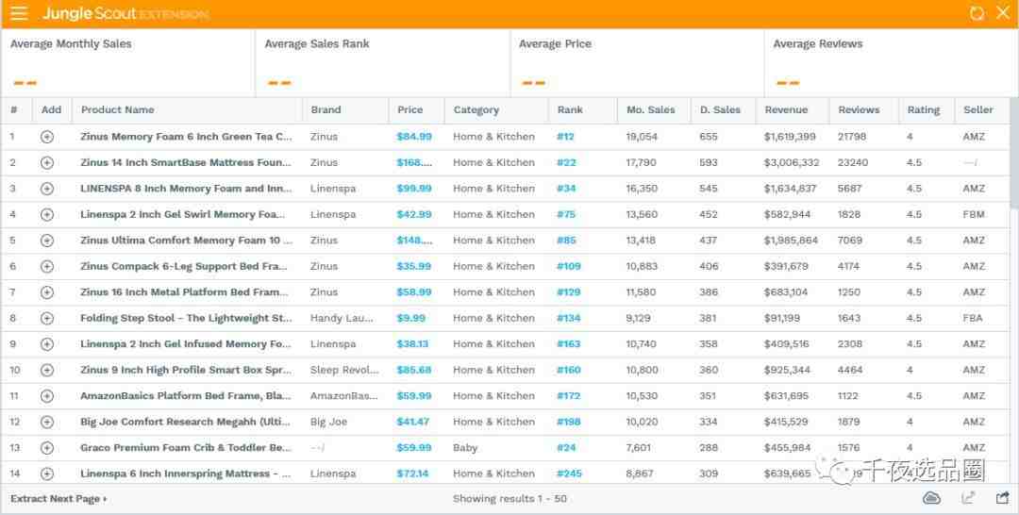Click the 'Baby' category cell
Screen dimensions: 1019x515
coord(465,448)
